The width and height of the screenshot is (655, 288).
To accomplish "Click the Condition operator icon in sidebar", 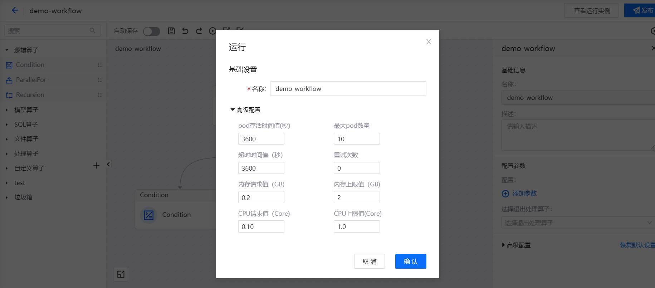I will pos(9,65).
